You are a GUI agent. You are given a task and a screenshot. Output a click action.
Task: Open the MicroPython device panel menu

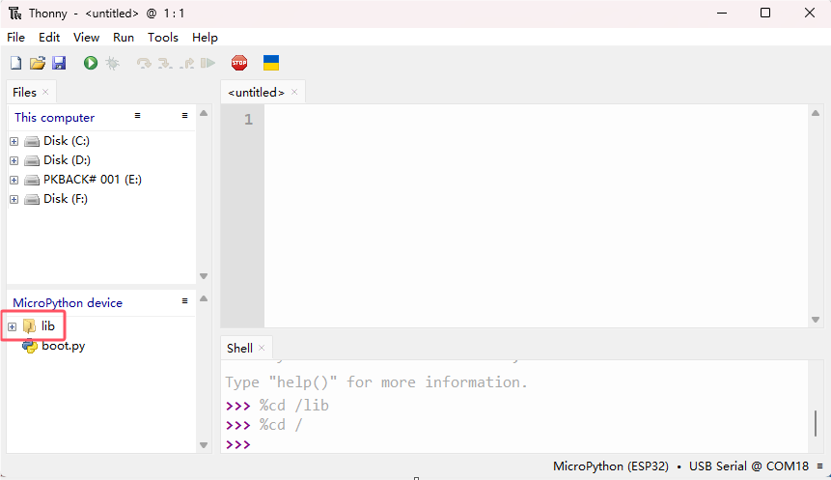[184, 300]
